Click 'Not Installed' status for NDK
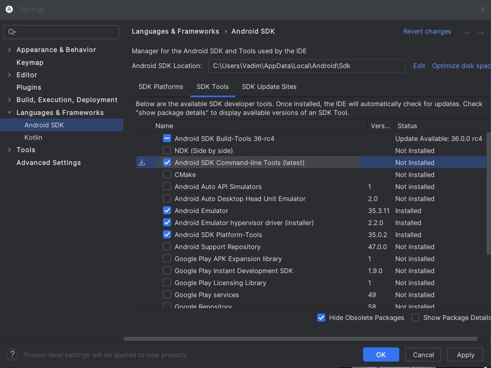491x368 pixels. point(415,151)
